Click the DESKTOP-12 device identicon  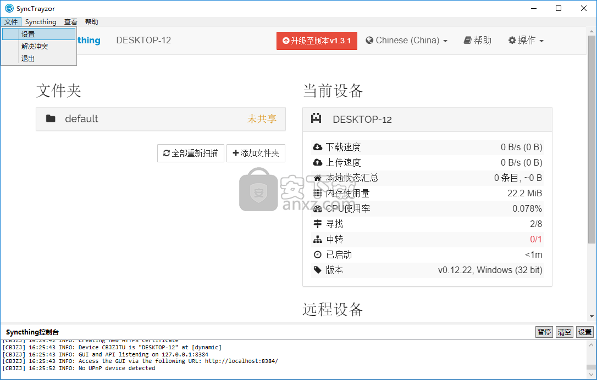316,118
